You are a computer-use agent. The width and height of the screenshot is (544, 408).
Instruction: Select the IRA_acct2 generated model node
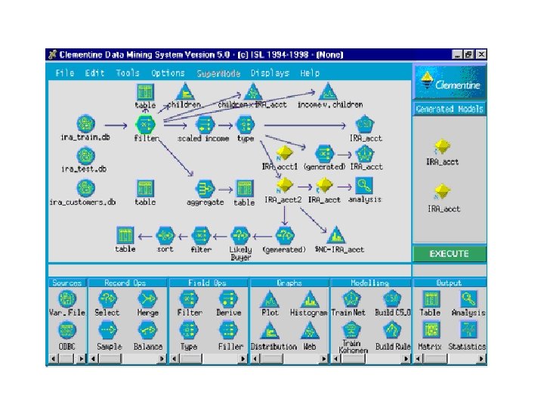click(285, 186)
